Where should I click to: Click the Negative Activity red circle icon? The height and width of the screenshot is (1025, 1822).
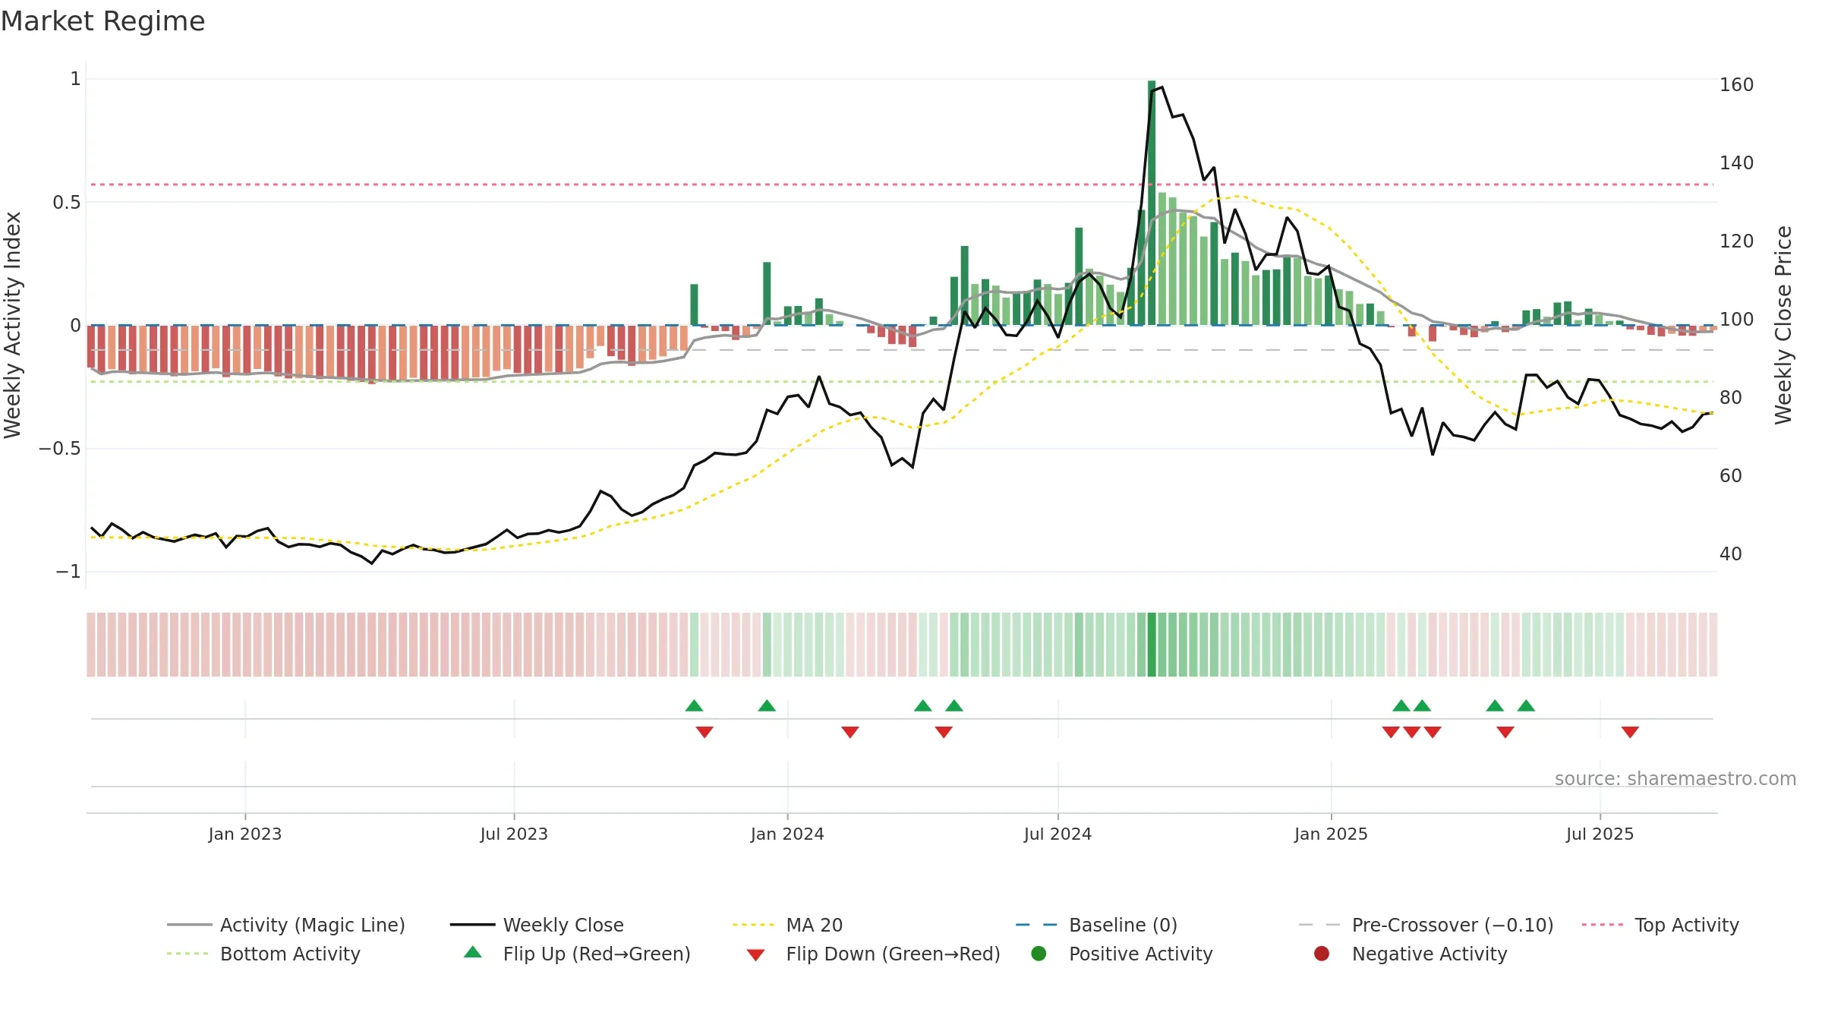(1322, 953)
